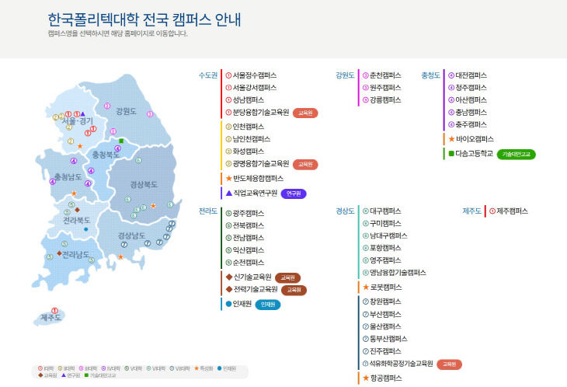This screenshot has height=387, width=567.
Task: Open the 제주캠퍼스 link
Action: pos(512,211)
